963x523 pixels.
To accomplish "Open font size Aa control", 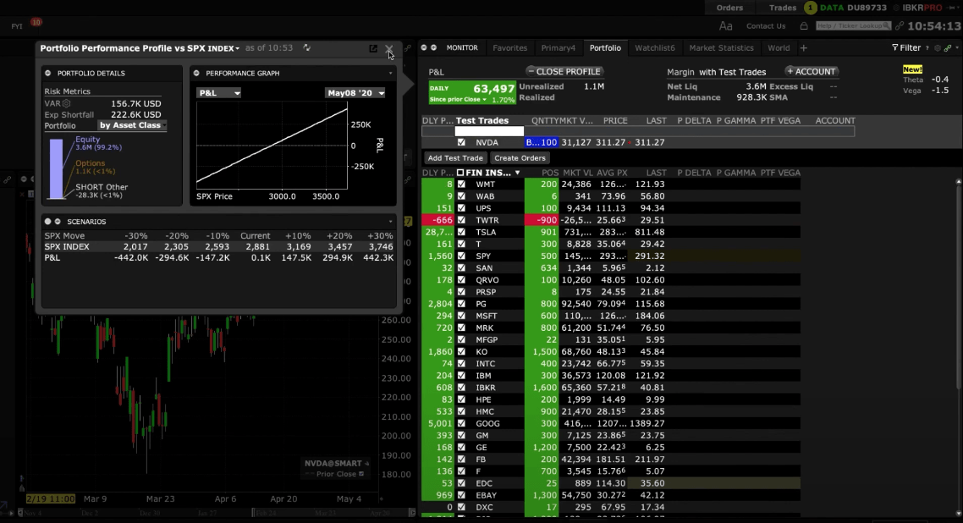I will tap(726, 25).
